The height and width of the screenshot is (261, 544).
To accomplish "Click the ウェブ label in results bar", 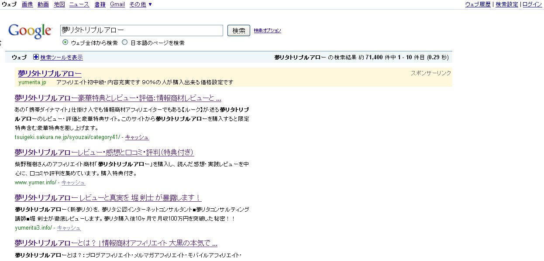I will pyautogui.click(x=19, y=58).
